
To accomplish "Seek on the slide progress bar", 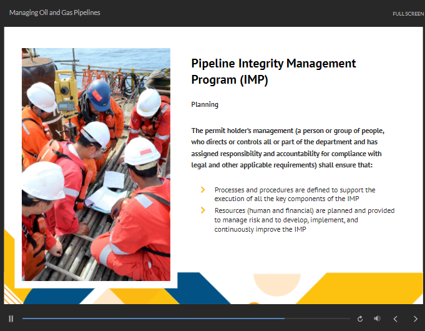I will click(x=186, y=319).
